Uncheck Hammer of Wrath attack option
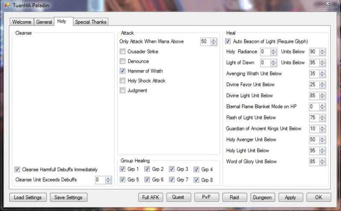The image size is (341, 211). pyautogui.click(x=123, y=71)
